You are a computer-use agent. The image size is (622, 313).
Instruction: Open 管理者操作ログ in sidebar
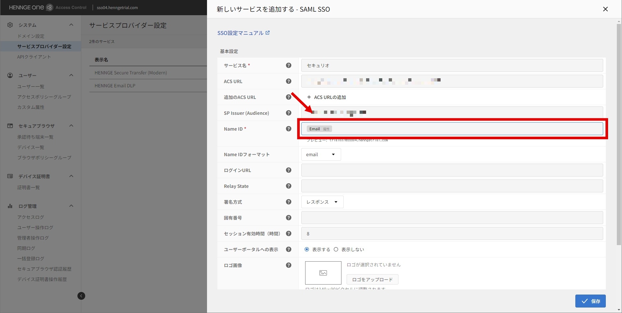[x=33, y=238]
